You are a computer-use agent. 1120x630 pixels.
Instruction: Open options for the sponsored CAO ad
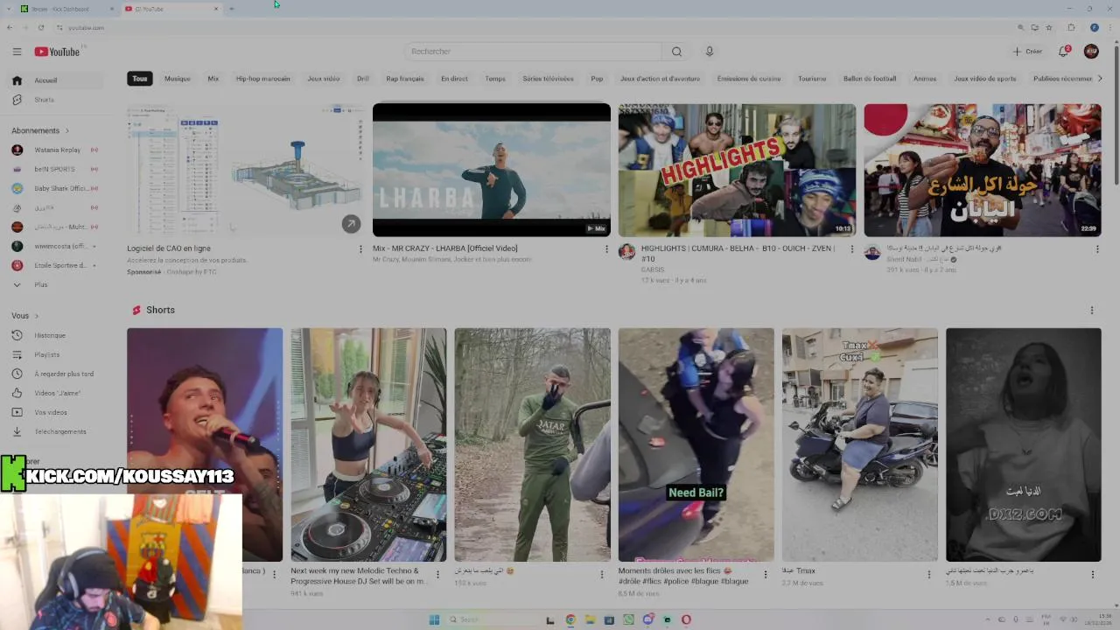pos(360,248)
